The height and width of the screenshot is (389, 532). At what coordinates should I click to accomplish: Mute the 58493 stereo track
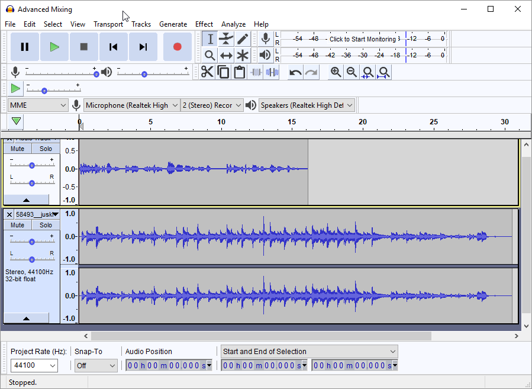pyautogui.click(x=18, y=225)
